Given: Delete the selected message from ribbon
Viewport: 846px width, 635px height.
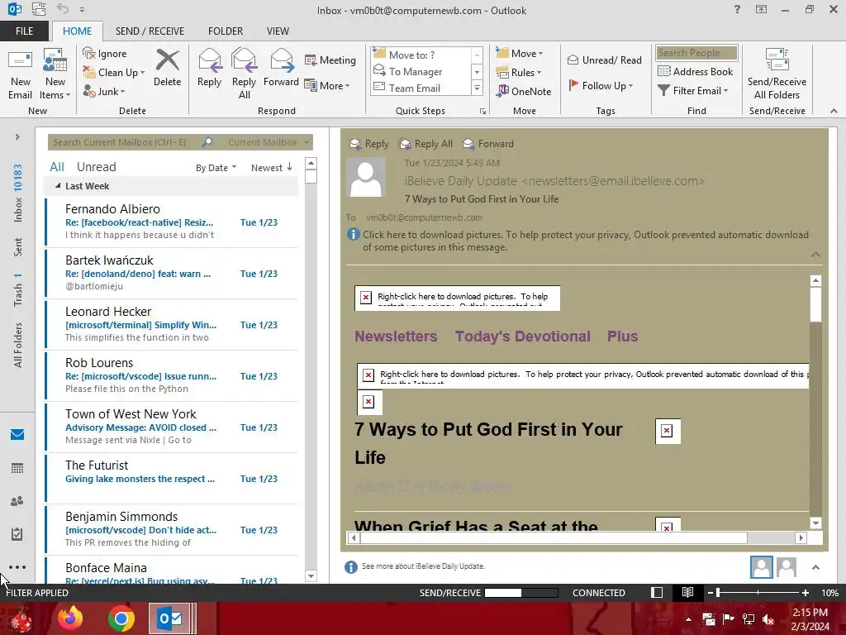Looking at the screenshot, I should (x=167, y=68).
